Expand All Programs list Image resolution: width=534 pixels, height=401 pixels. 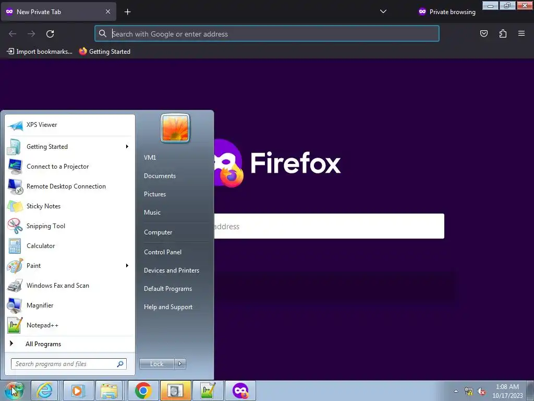[x=70, y=344]
